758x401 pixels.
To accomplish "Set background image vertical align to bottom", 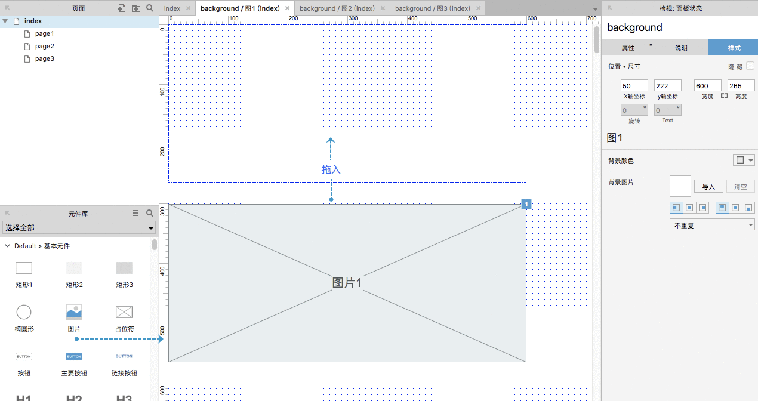I will (748, 208).
